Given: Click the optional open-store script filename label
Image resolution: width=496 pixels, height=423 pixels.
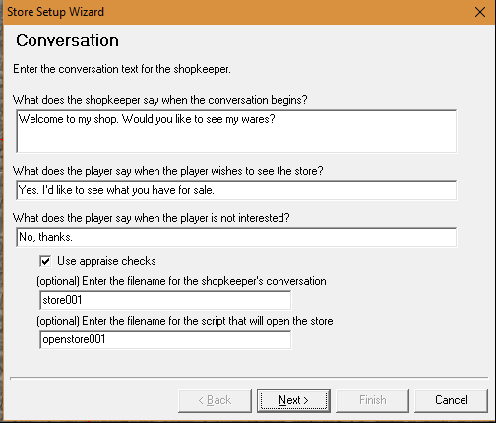Looking at the screenshot, I should click(185, 321).
